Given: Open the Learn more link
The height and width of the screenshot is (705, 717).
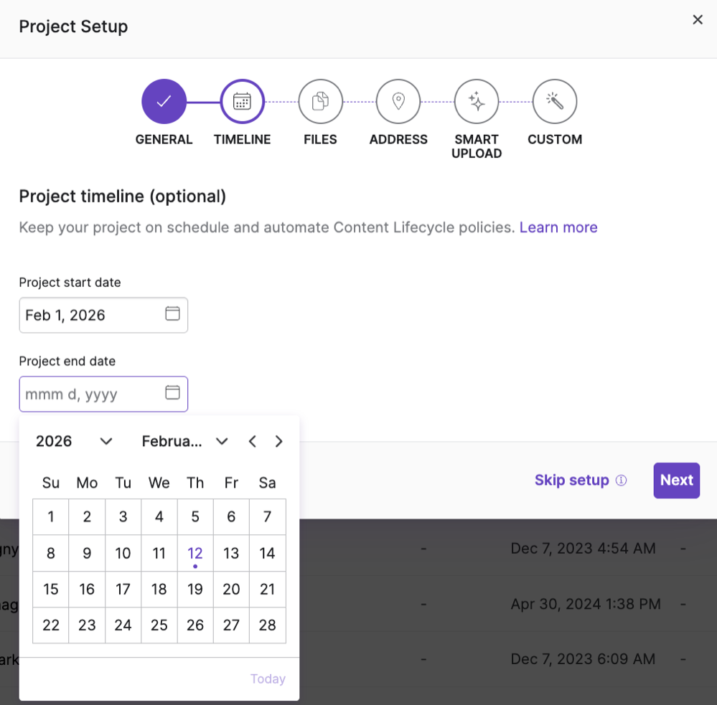Looking at the screenshot, I should pyautogui.click(x=558, y=227).
